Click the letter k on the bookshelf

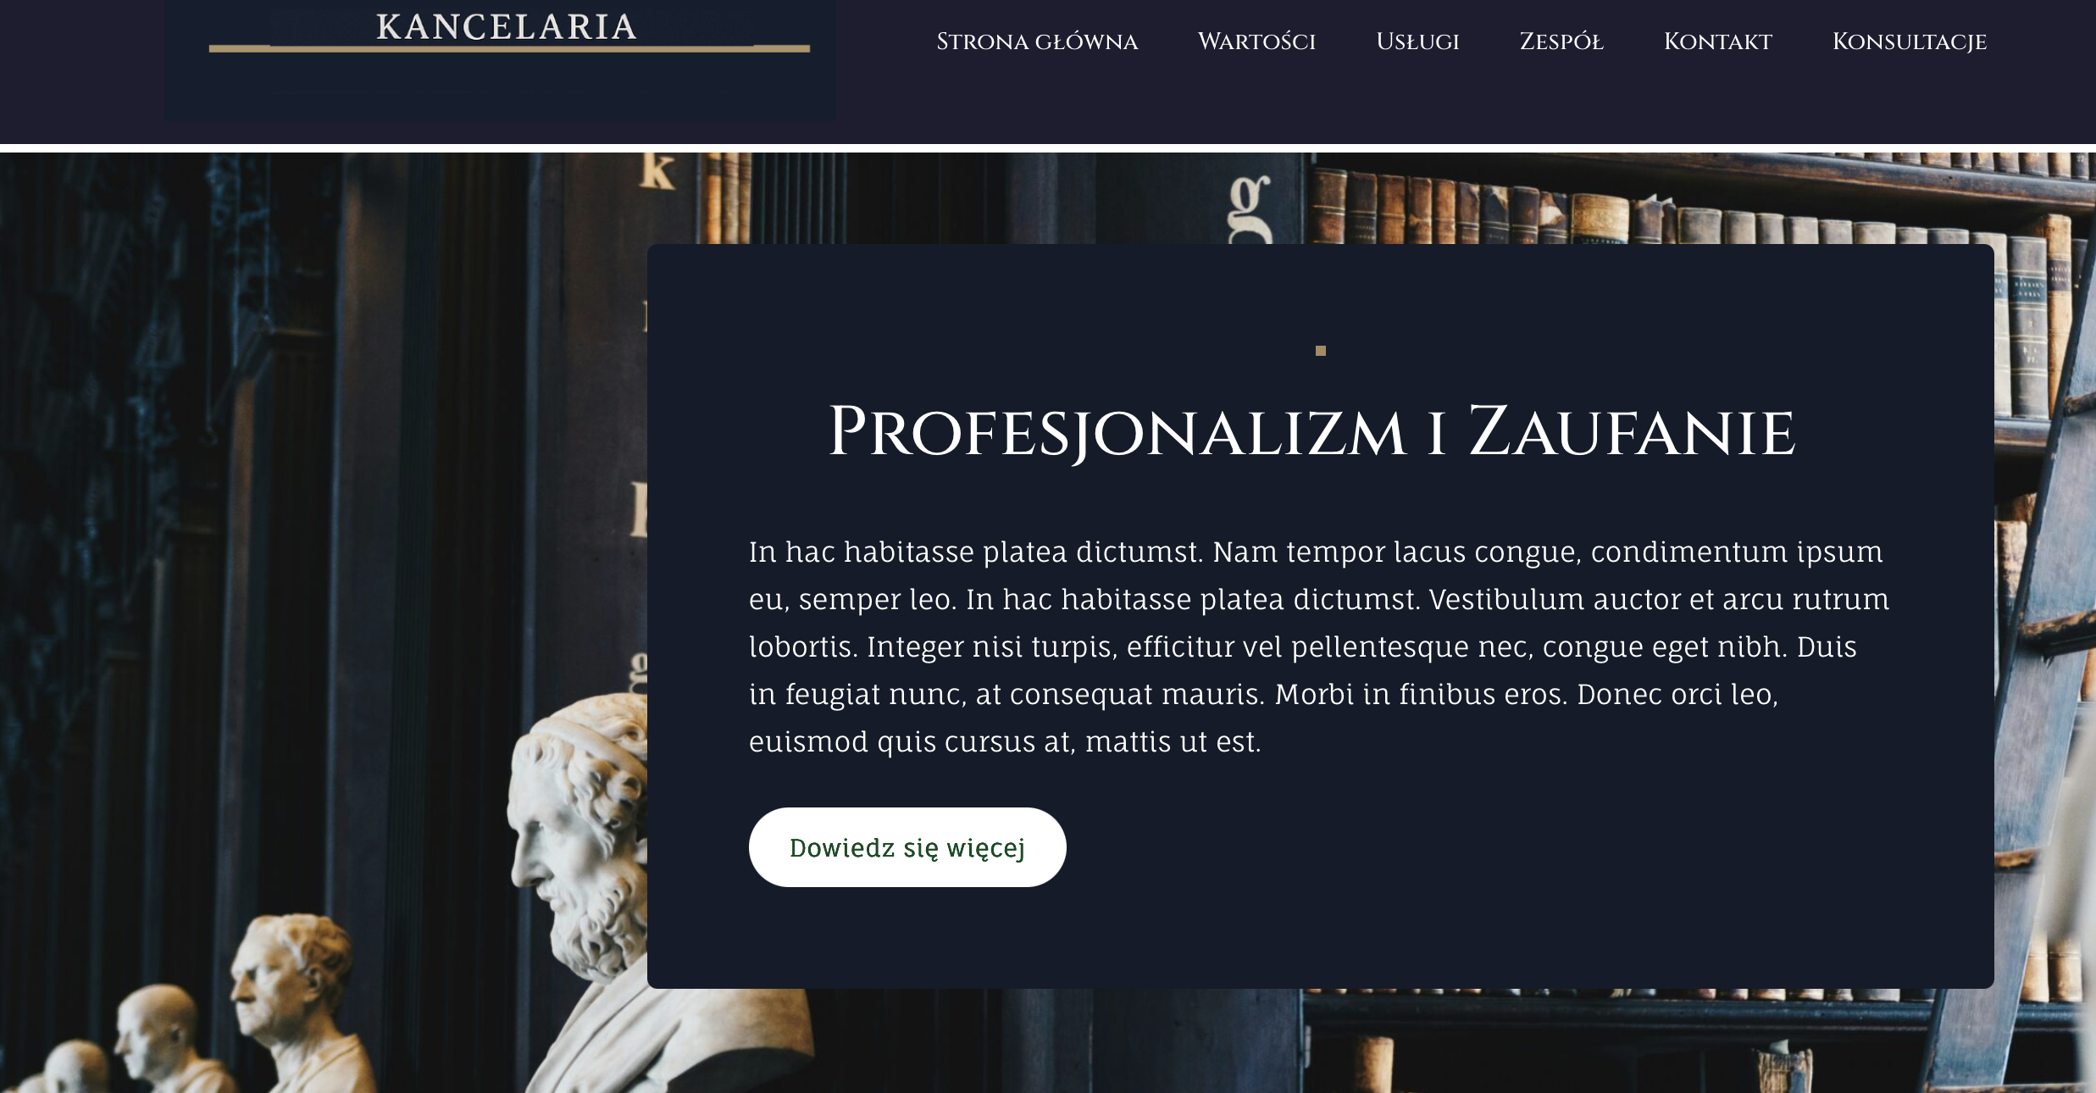(x=657, y=170)
